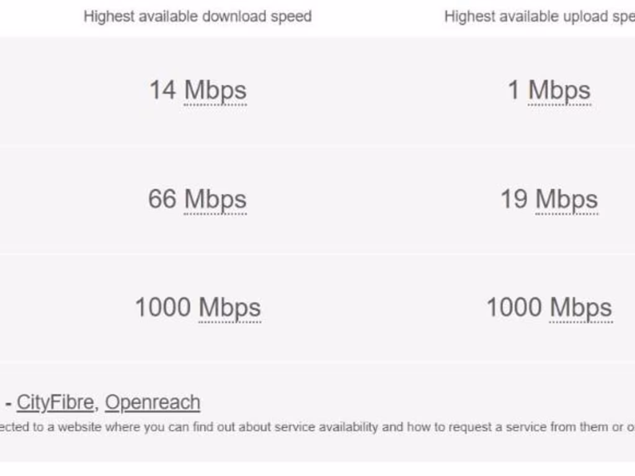Click the number 1 in upload column
The width and height of the screenshot is (635, 476).
click(513, 90)
